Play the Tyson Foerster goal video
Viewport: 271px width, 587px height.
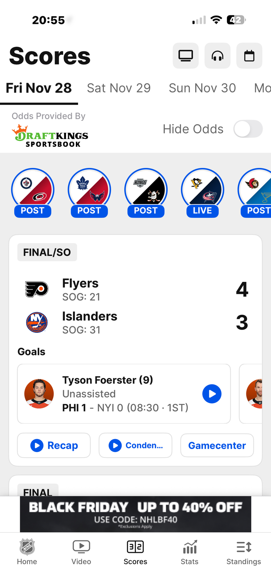pyautogui.click(x=212, y=394)
